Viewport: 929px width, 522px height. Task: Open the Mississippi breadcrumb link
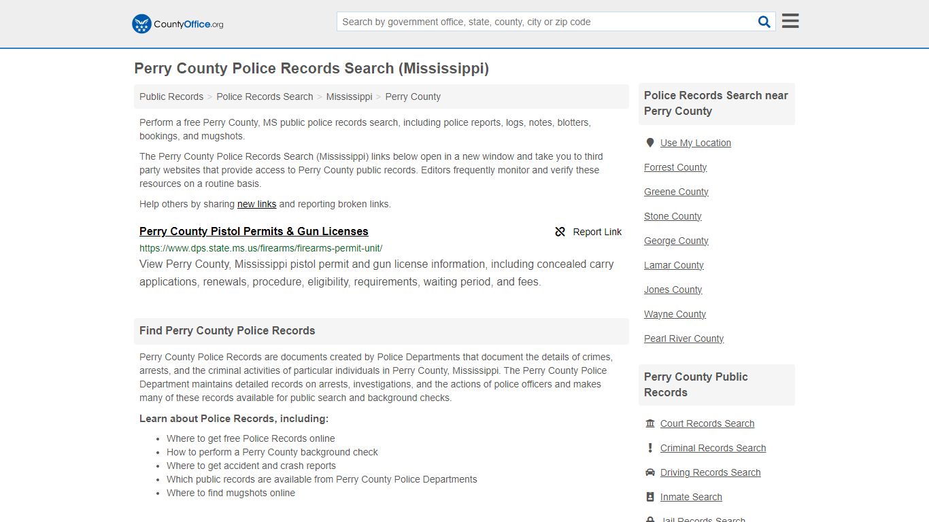pos(349,97)
